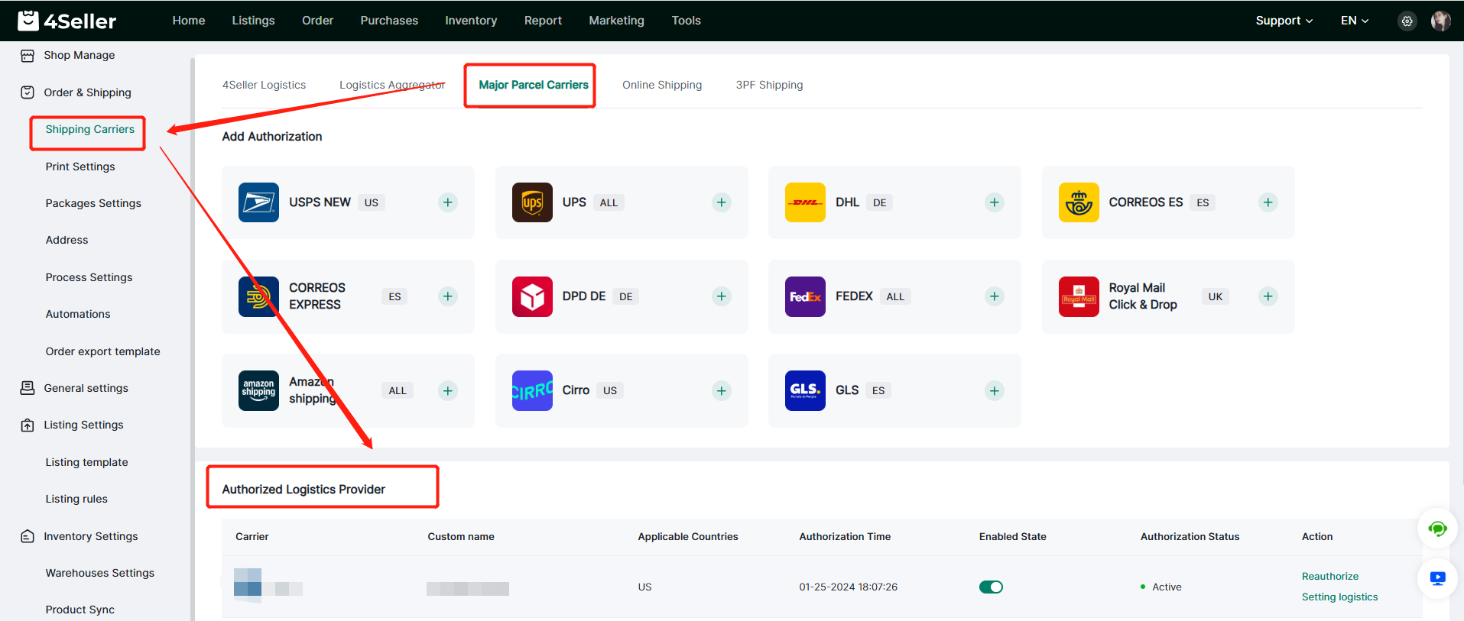Add DPD DE authorization plus icon
1464x621 pixels.
pyautogui.click(x=721, y=296)
